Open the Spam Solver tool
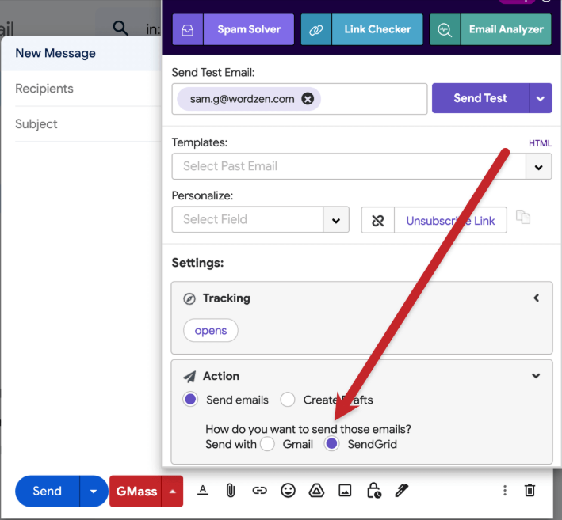Viewport: 562px width, 520px height. pyautogui.click(x=249, y=29)
